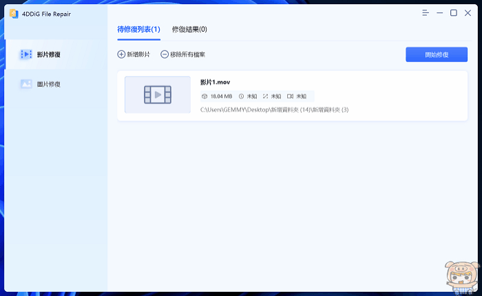Minimize the 4DDiG File Repair window
Image resolution: width=482 pixels, height=296 pixels.
tap(439, 13)
